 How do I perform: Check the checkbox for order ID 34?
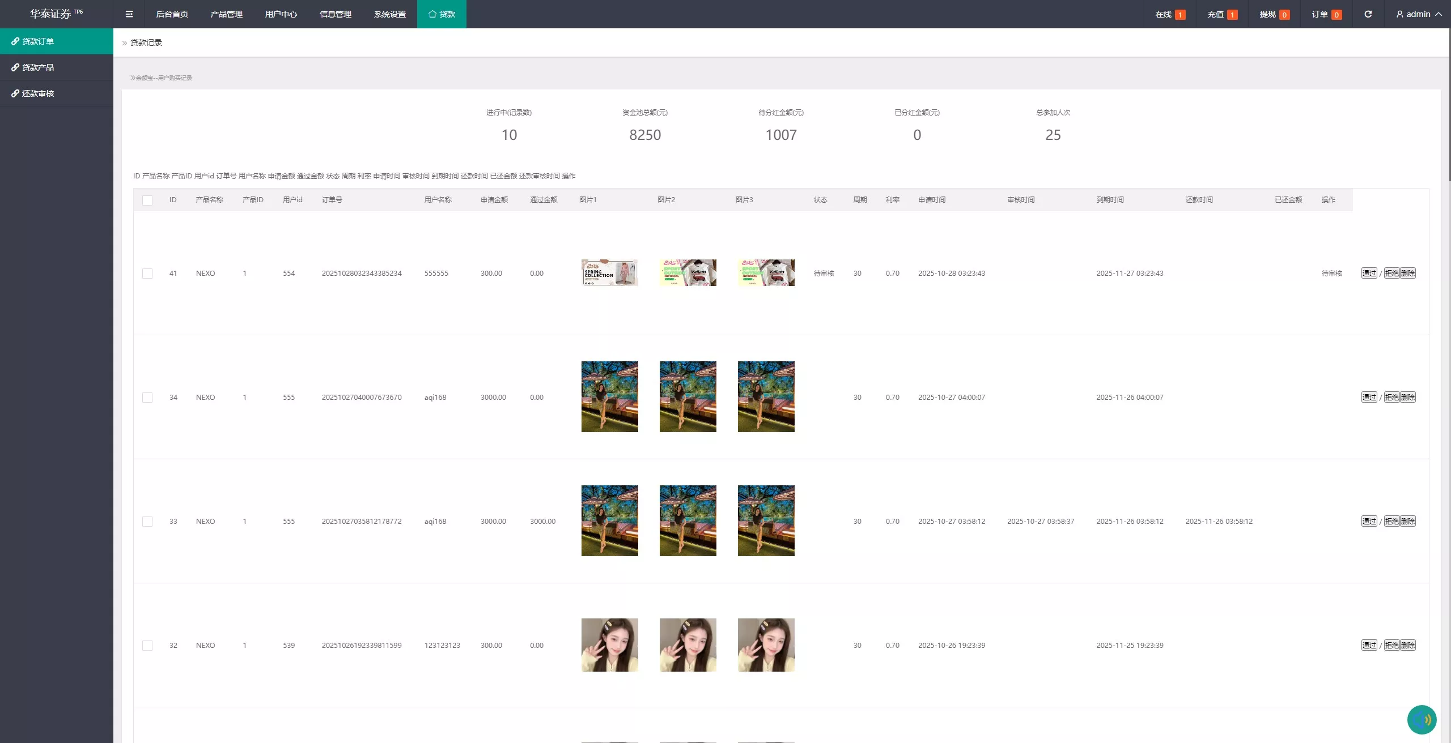coord(147,398)
